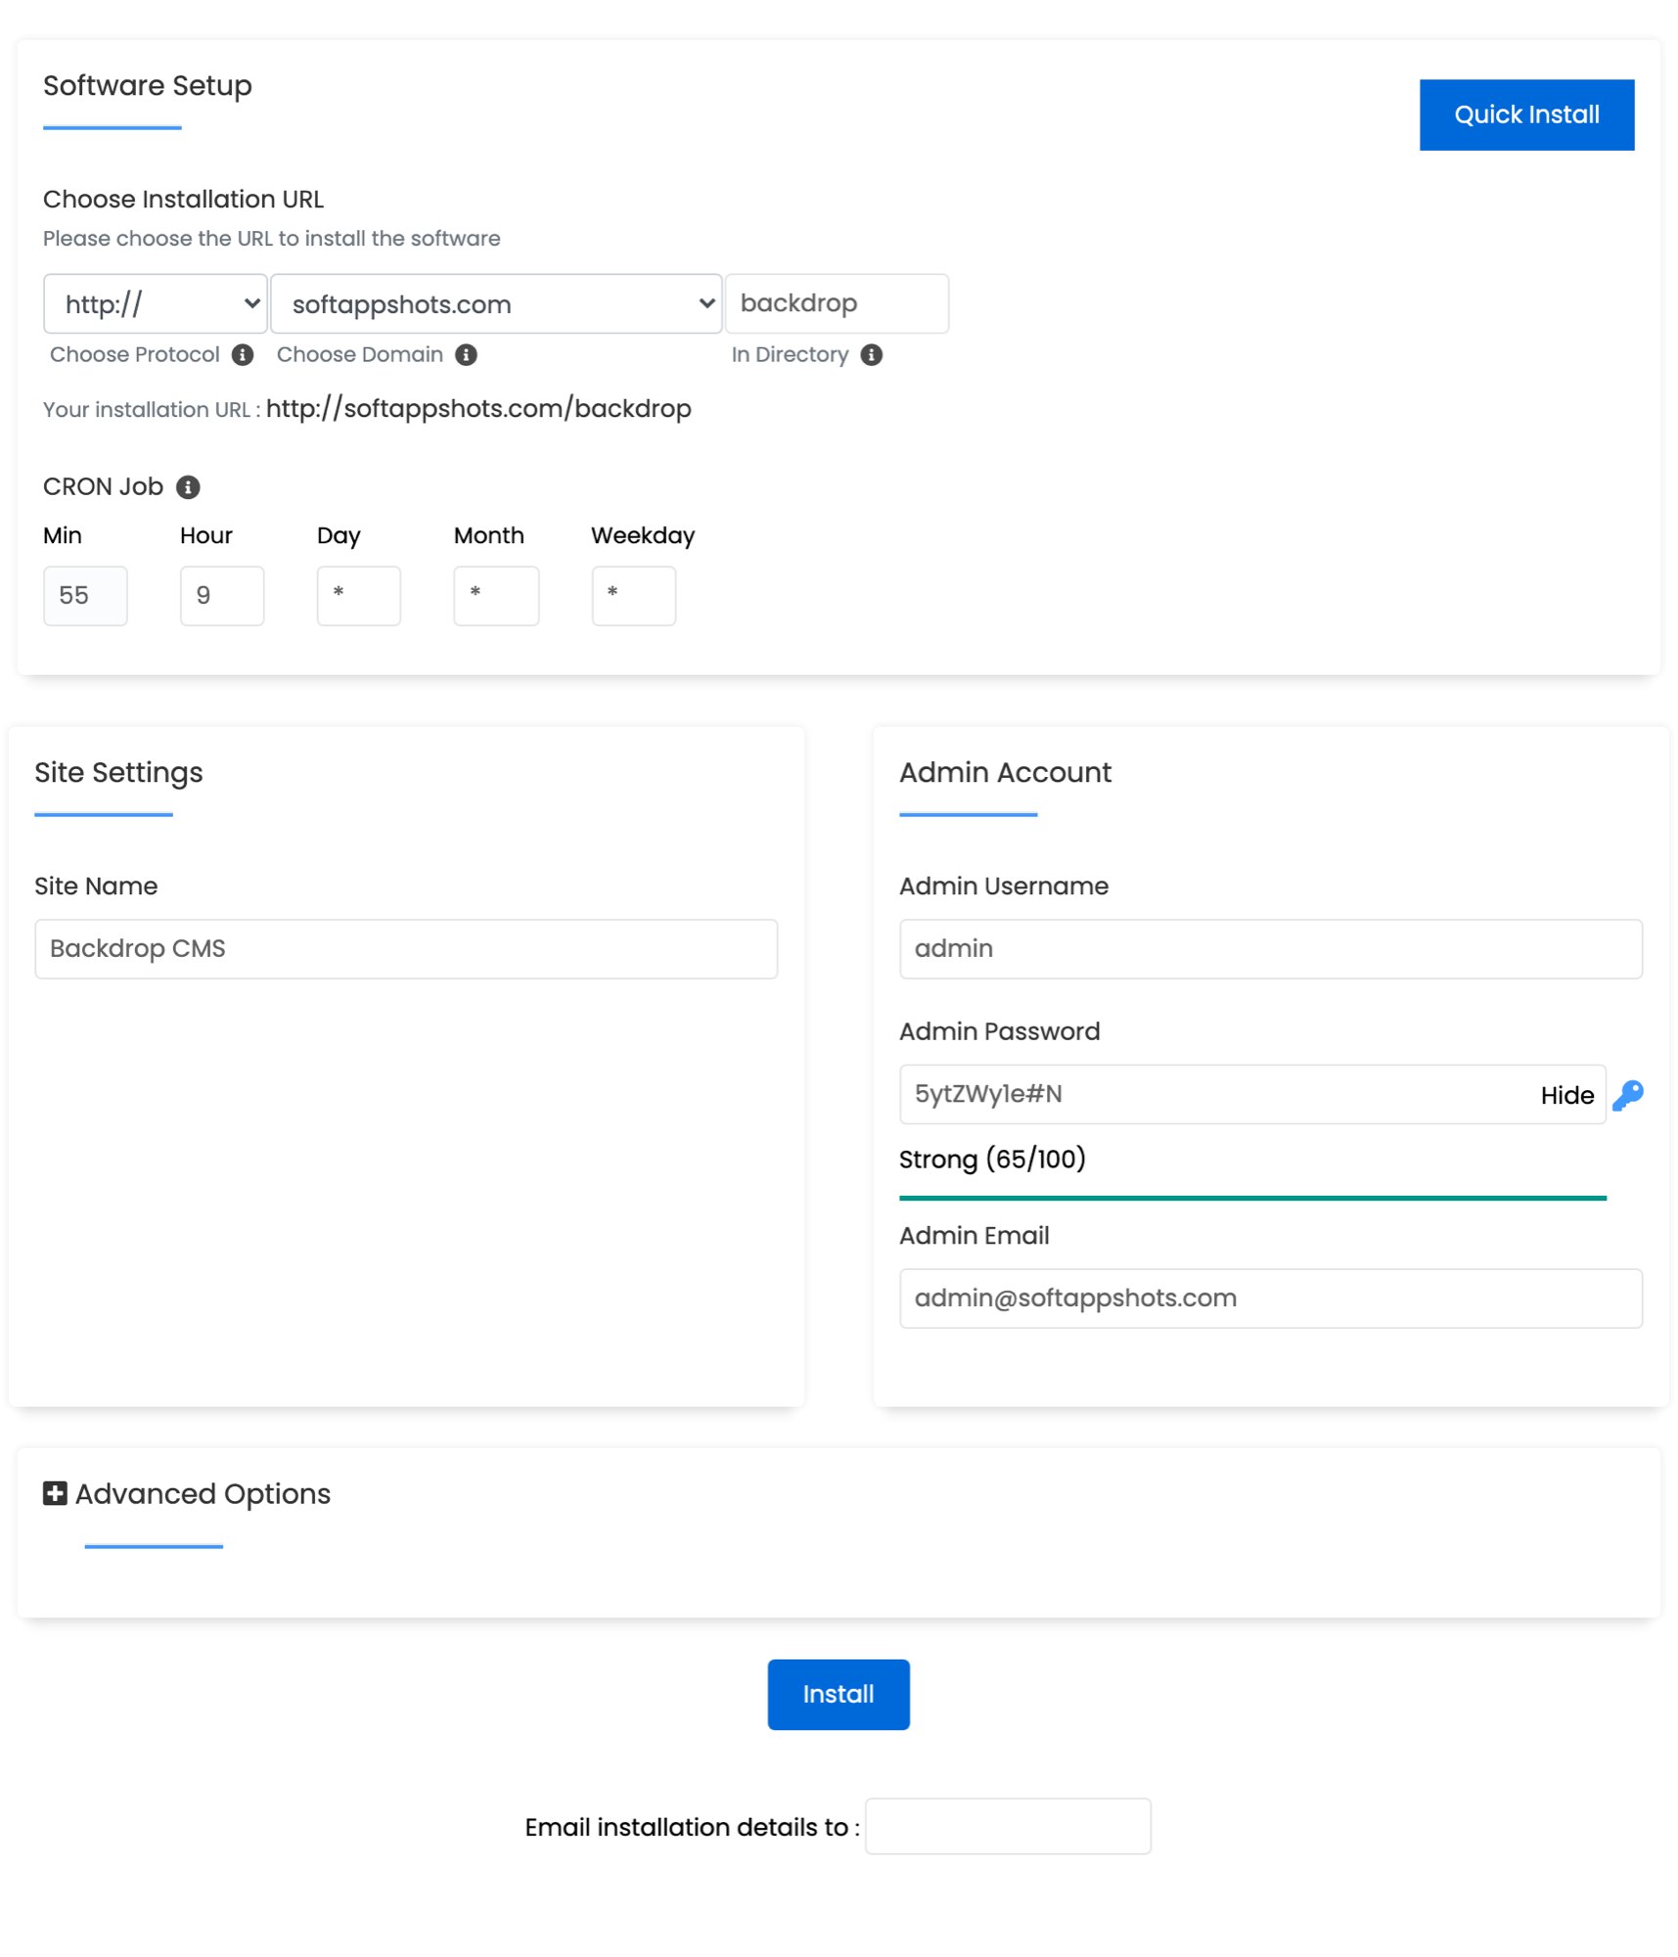The image size is (1678, 1957).
Task: Click the Admin Username field showing admin
Action: point(1270,948)
